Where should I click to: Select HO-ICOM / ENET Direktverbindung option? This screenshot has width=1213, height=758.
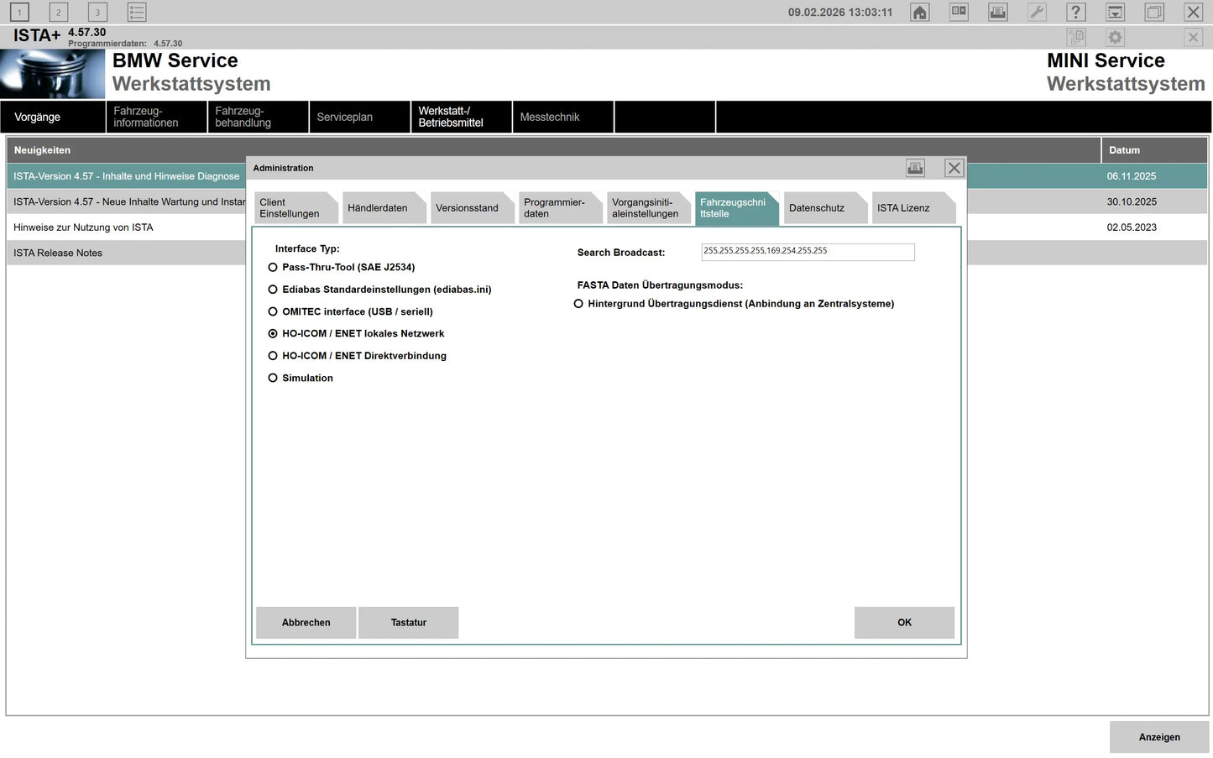(273, 356)
